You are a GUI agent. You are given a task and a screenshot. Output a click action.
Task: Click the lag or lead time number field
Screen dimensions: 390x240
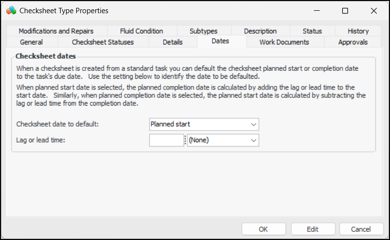166,140
